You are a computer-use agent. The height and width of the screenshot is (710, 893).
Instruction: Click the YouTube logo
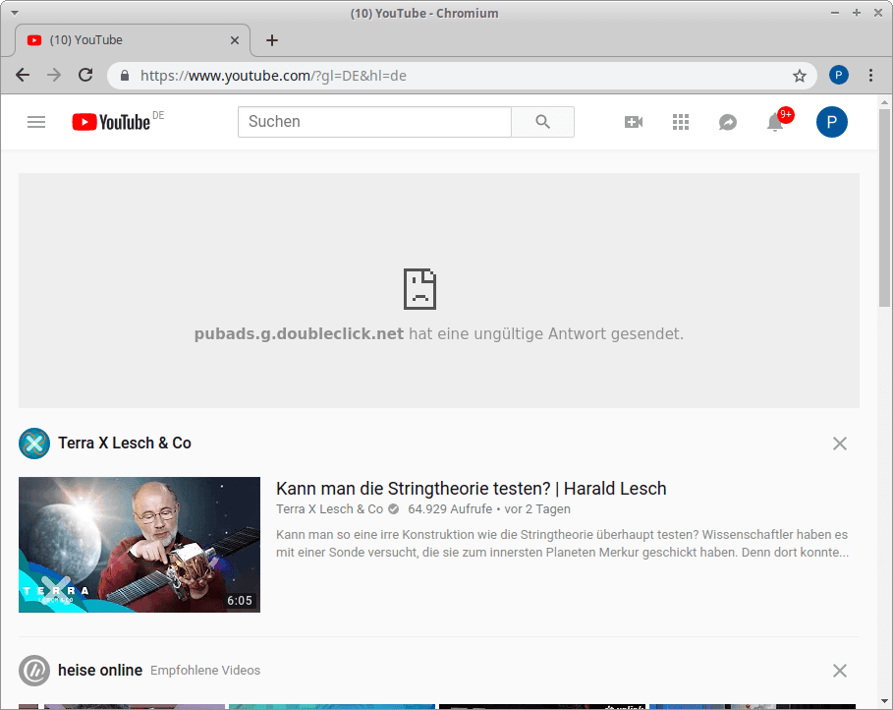click(112, 122)
